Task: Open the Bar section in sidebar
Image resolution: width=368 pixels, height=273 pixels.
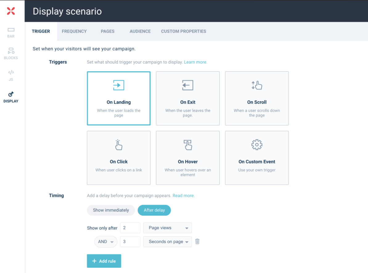Action: coord(11,33)
